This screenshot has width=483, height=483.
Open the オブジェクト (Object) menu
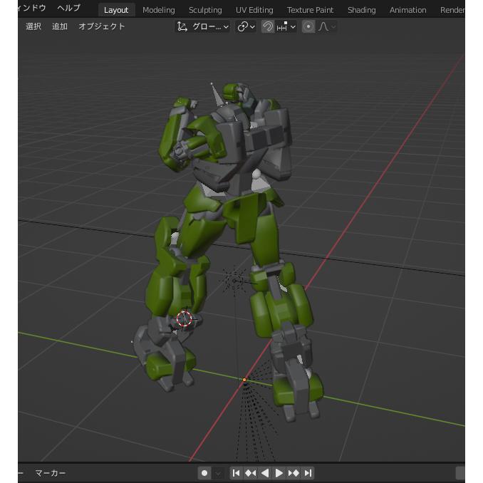102,26
